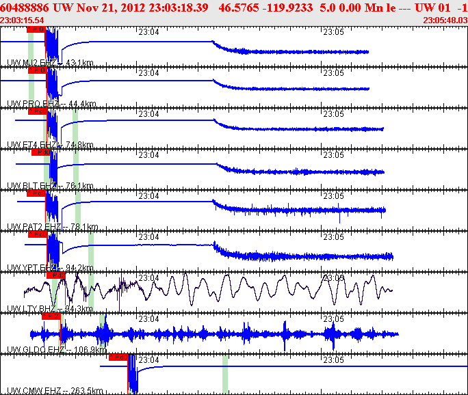Click the green predicted-arrival bar on PAT2 trace
The width and height of the screenshot is (468, 395).
pyautogui.click(x=78, y=210)
